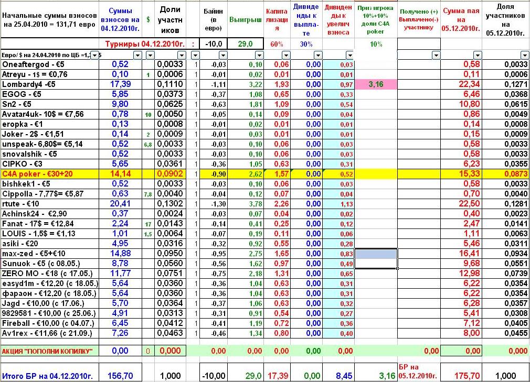Open the Байин (в евро) column filter
Viewport: 530px width, 382px height.
click(x=223, y=56)
